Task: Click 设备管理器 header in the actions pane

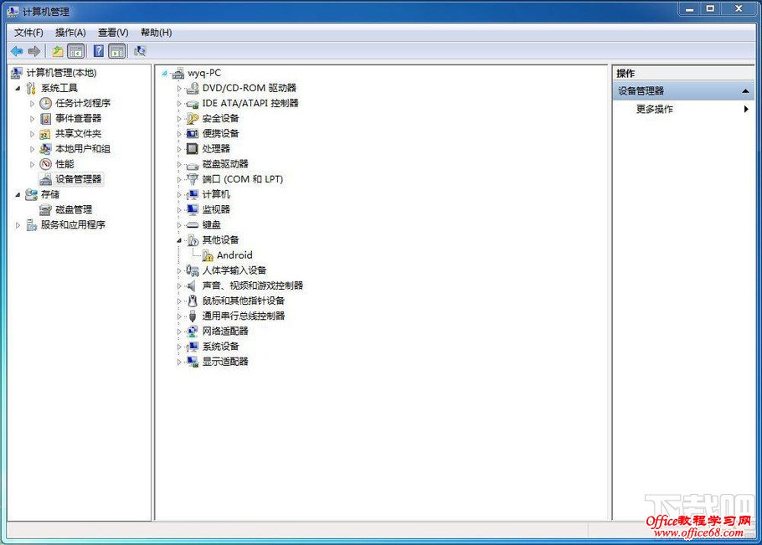Action: click(641, 90)
